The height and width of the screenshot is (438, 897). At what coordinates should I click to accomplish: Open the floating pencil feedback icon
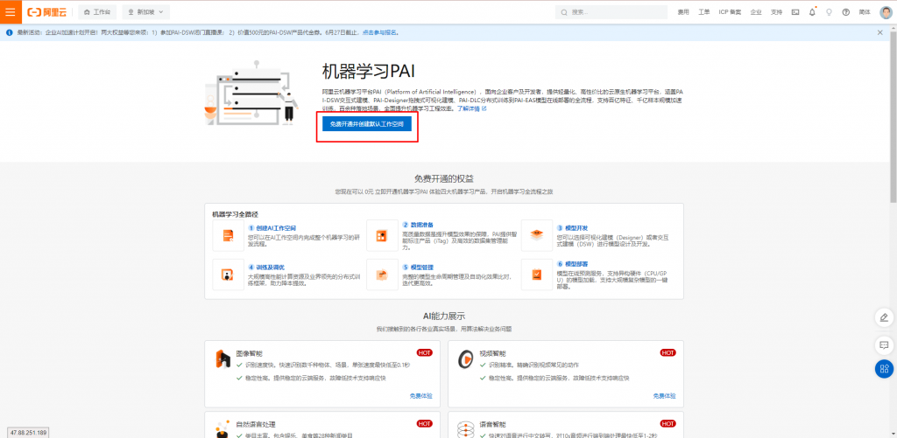coord(884,317)
